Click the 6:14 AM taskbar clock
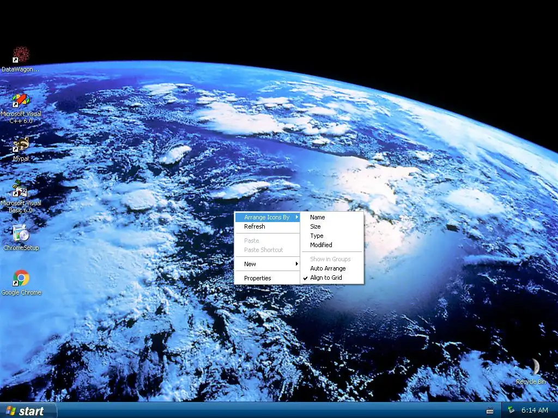This screenshot has width=558, height=418. click(x=535, y=410)
